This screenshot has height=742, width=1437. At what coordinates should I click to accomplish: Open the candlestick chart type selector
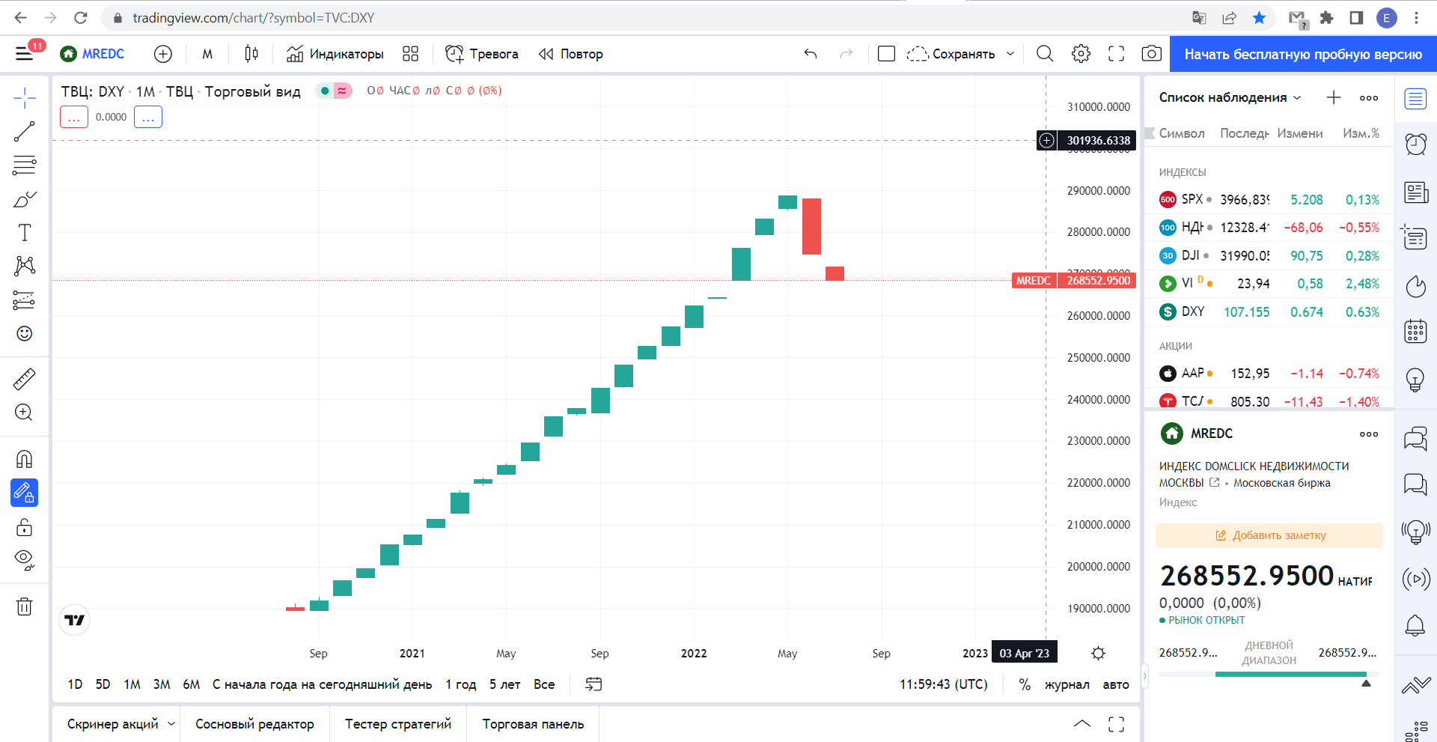click(251, 54)
